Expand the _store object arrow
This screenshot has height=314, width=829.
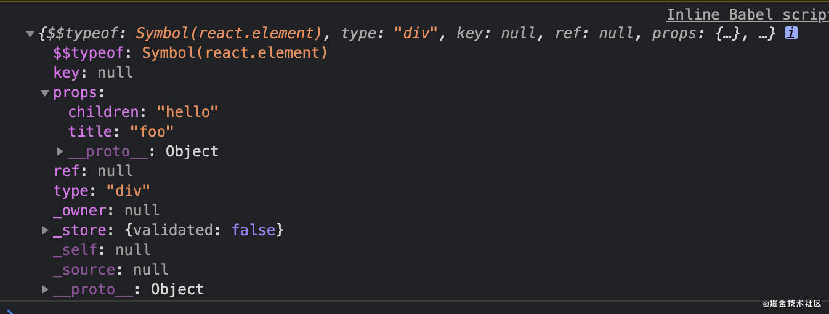point(45,230)
